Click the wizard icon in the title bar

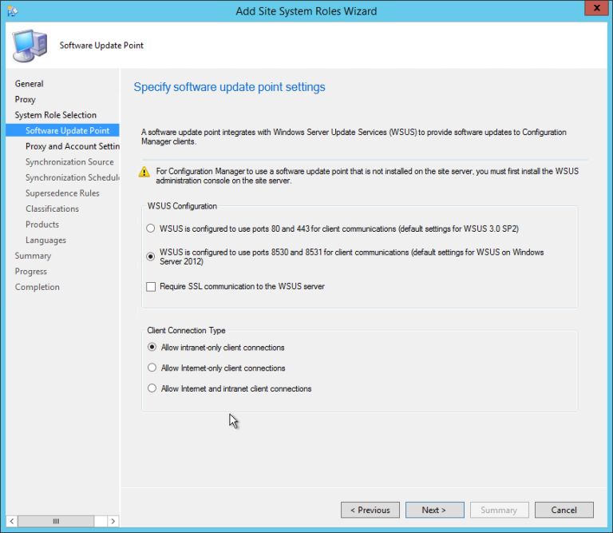(12, 11)
